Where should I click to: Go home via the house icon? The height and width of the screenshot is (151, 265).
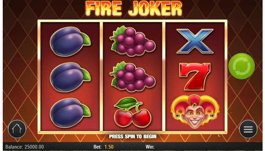[x=17, y=129]
